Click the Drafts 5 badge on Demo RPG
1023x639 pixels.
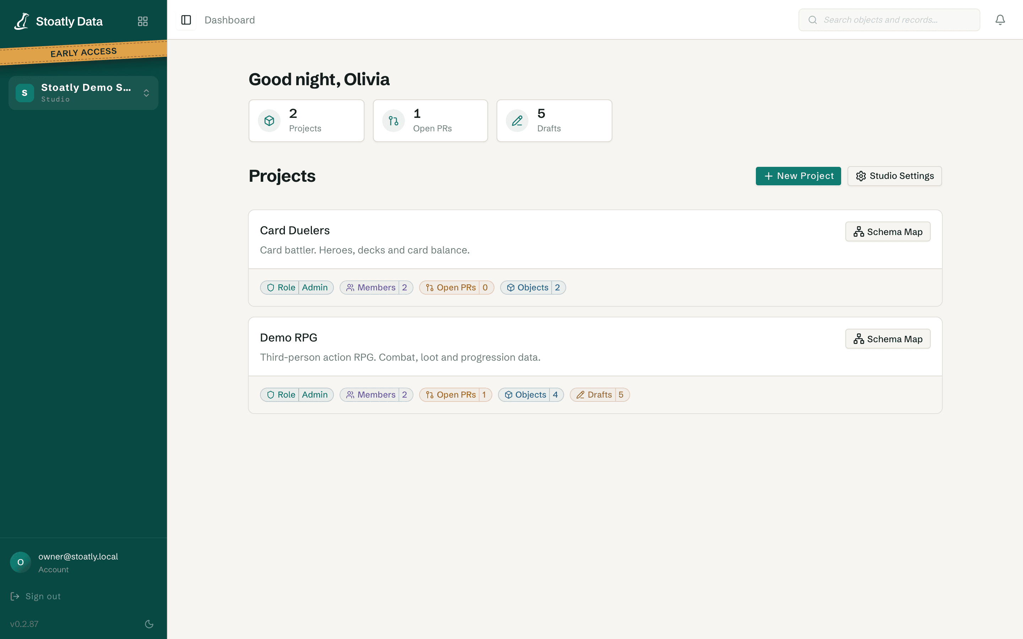[x=600, y=395]
